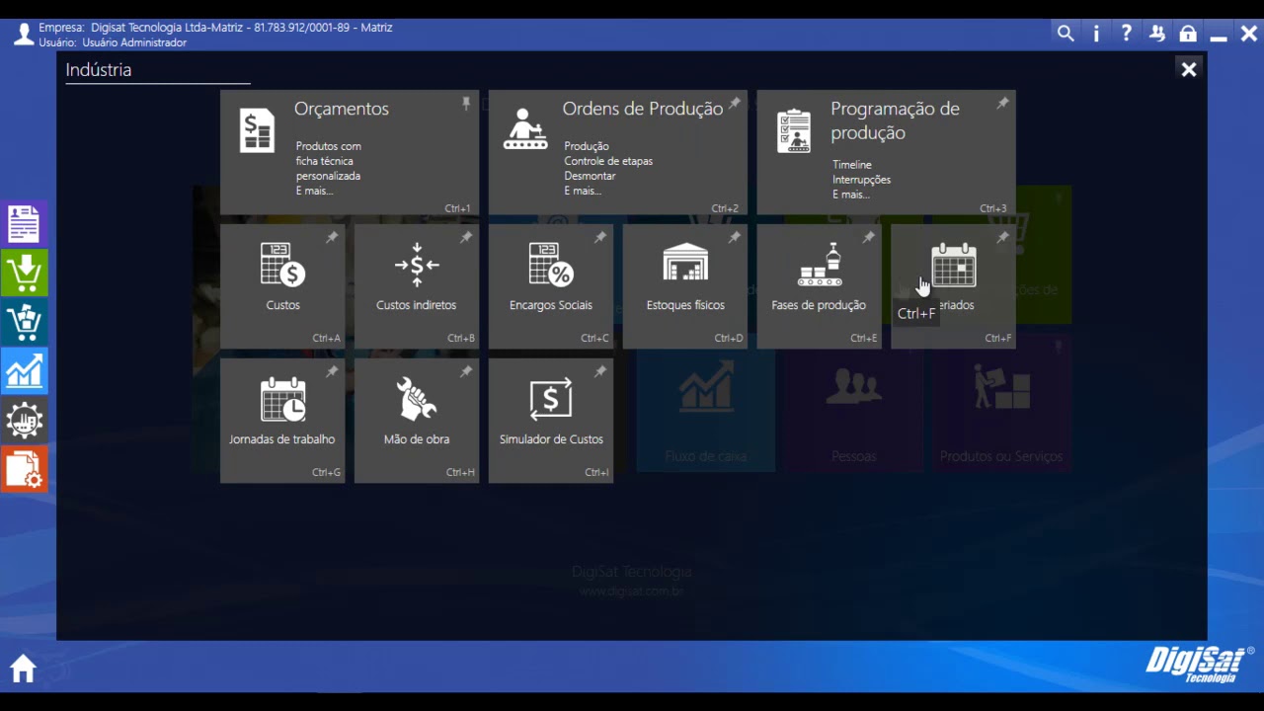Pin the Feriados tile

[x=1002, y=237]
